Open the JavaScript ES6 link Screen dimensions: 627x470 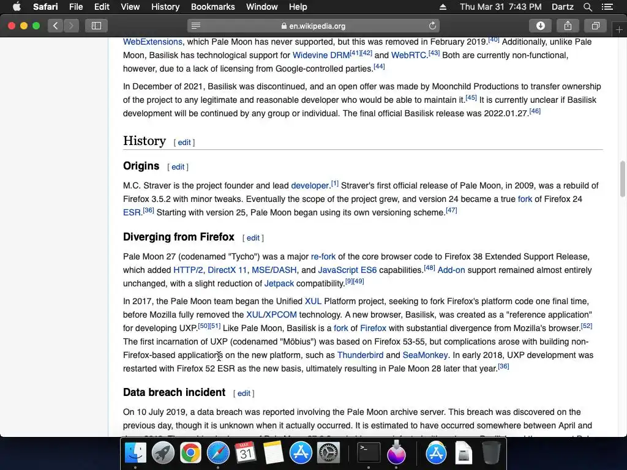347,270
